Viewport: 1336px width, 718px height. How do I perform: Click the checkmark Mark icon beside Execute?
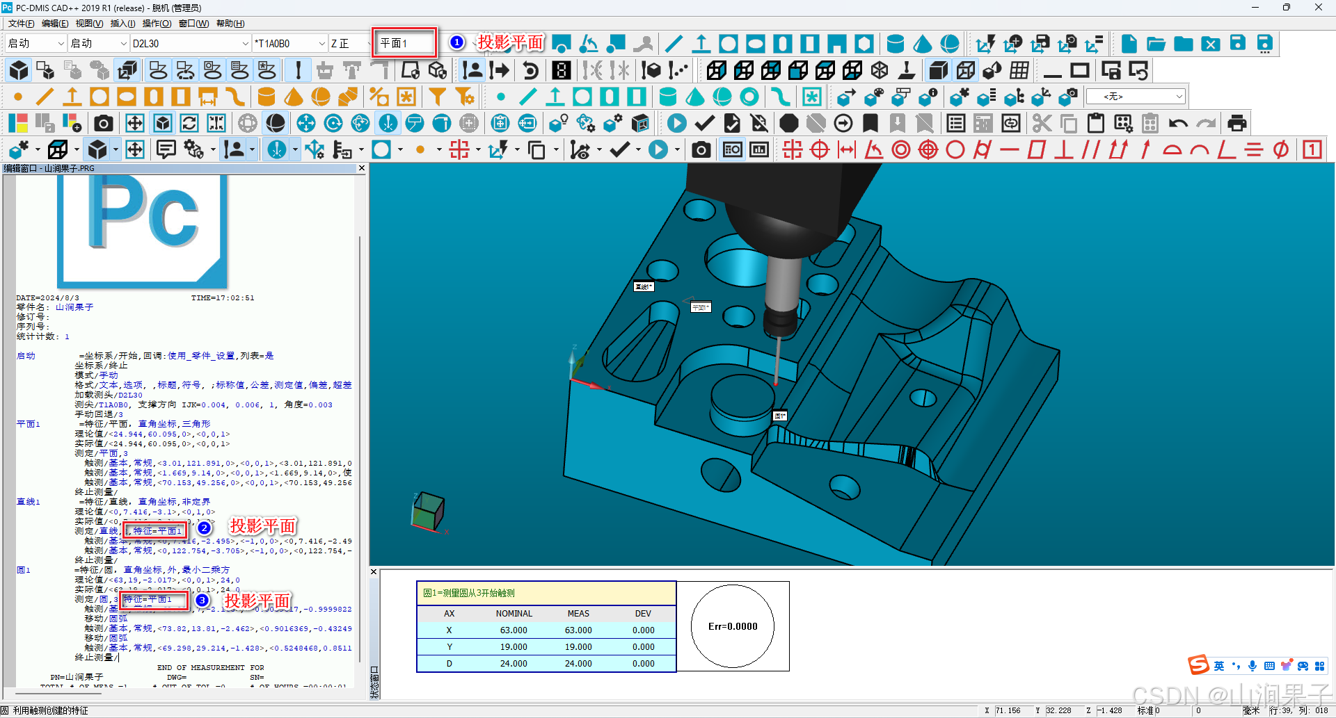click(704, 123)
